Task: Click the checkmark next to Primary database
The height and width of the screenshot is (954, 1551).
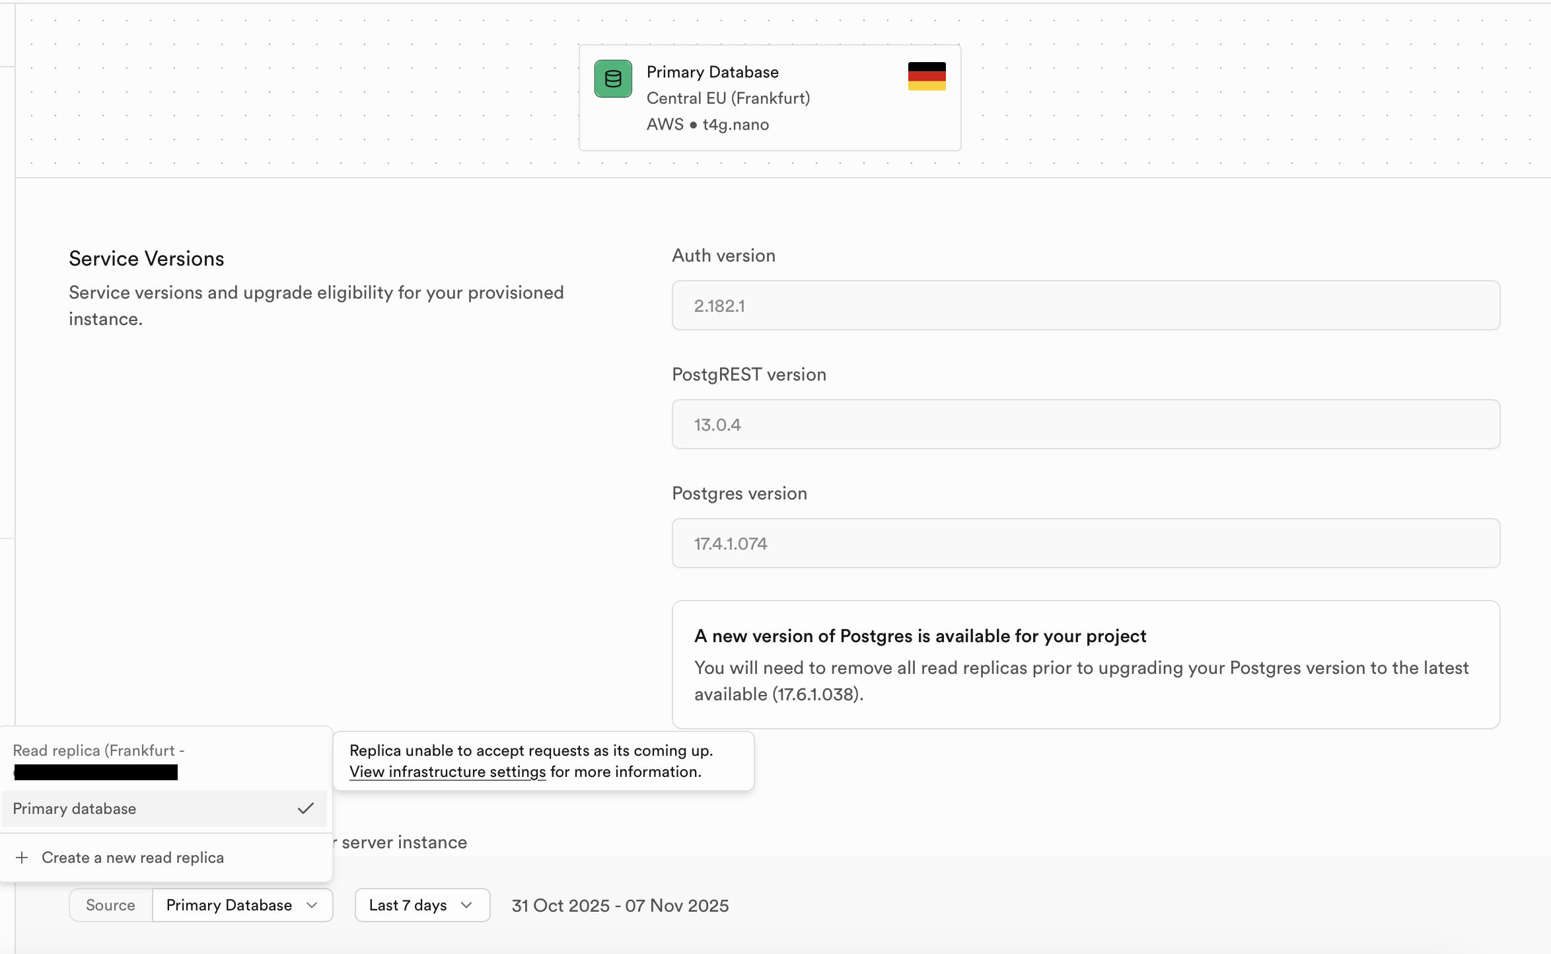Action: 305,809
